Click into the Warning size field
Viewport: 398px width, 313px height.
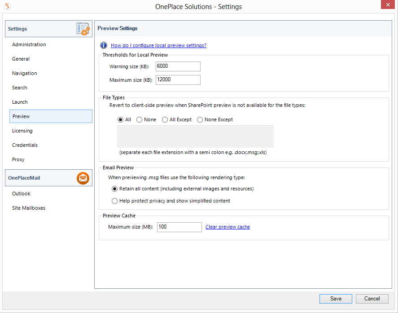pos(178,66)
